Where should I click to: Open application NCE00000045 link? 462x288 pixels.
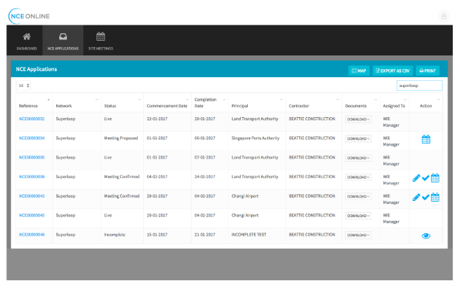pos(32,215)
